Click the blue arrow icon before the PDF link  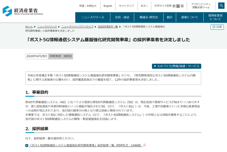27,145
